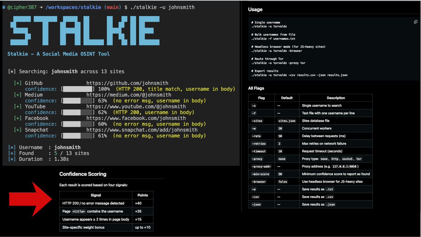This screenshot has width=421, height=237.
Task: Click the GitHub 100% confidence bar
Action: [78, 89]
